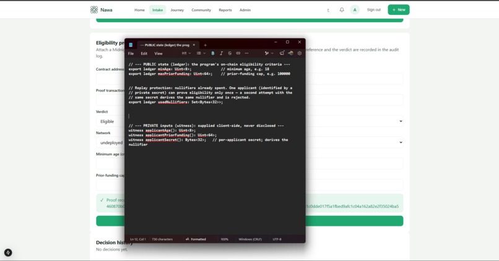Click the '// --- PRIVATE inputs (witness)' comment line
The width and height of the screenshot is (499, 261).
click(x=206, y=126)
